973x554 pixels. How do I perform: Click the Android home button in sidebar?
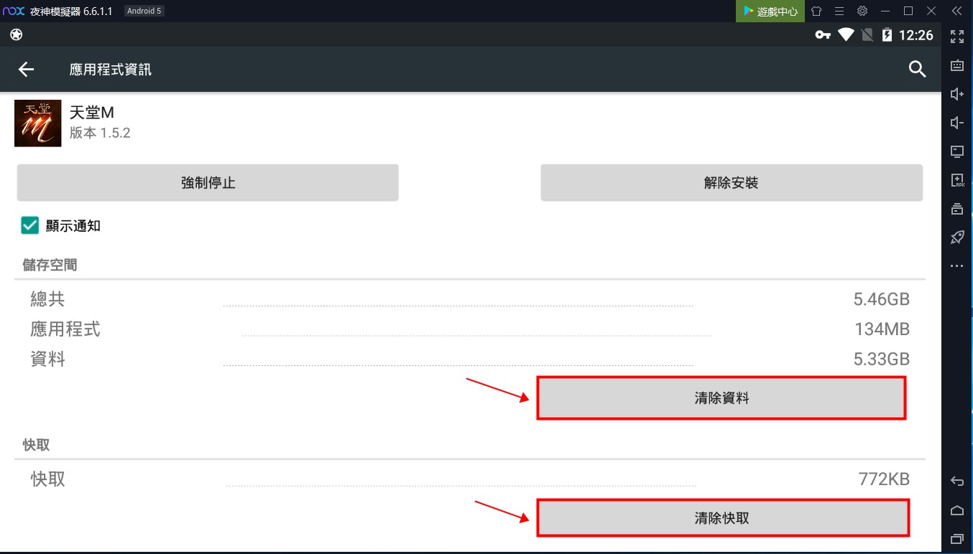pos(956,510)
